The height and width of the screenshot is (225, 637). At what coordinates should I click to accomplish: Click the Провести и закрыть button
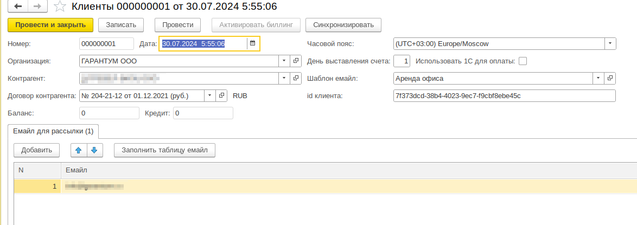[x=50, y=25]
